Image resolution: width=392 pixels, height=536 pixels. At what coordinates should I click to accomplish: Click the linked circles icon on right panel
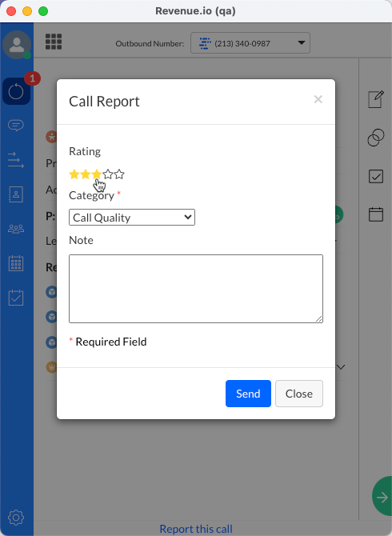point(375,138)
